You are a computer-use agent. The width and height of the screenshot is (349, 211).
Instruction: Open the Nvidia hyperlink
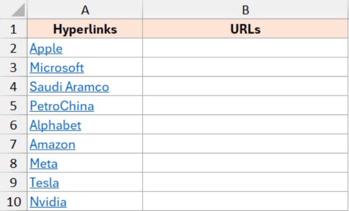coord(48,201)
